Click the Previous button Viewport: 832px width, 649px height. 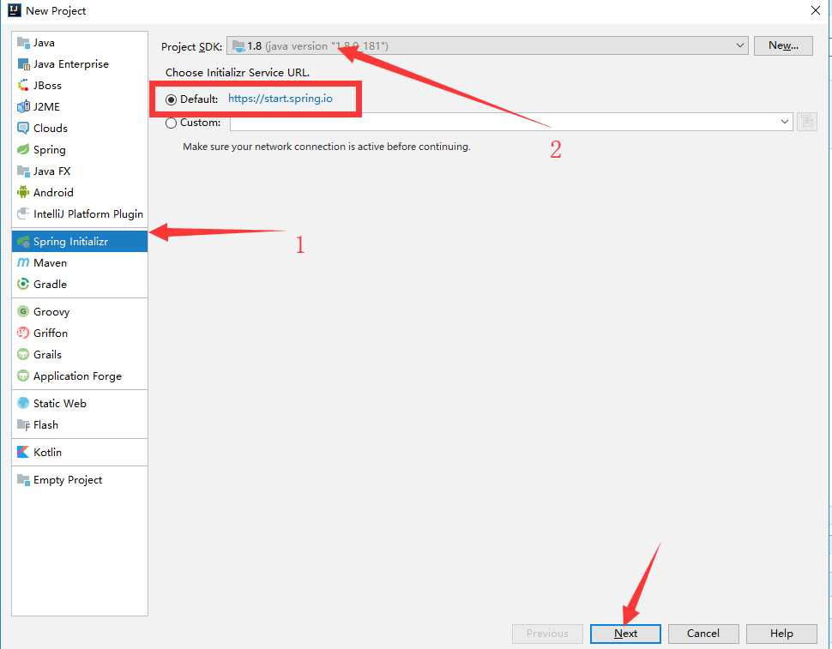547,633
